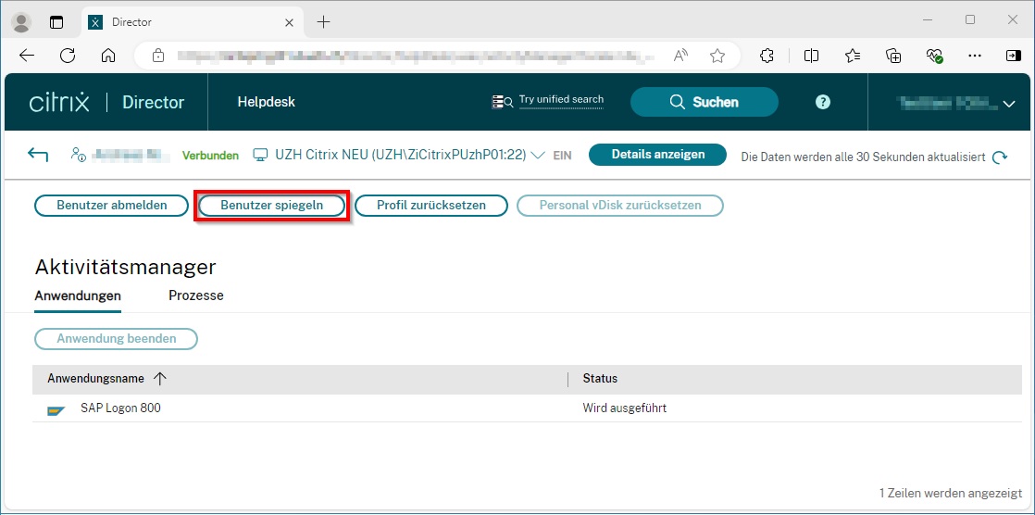Select the SAP Logon 800 row
The image size is (1035, 515).
[x=370, y=408]
